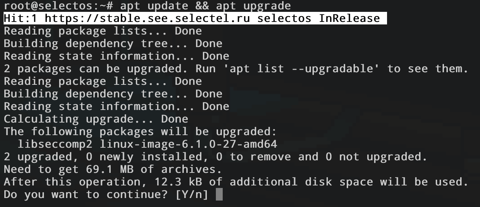This screenshot has height=207, width=480.
Task: Click the terminal cursor block after [Y/n]
Action: point(219,195)
